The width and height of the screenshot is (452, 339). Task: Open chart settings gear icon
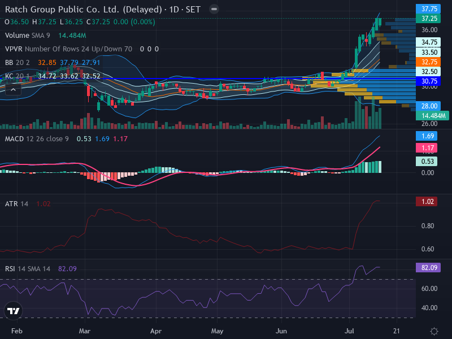point(434,331)
